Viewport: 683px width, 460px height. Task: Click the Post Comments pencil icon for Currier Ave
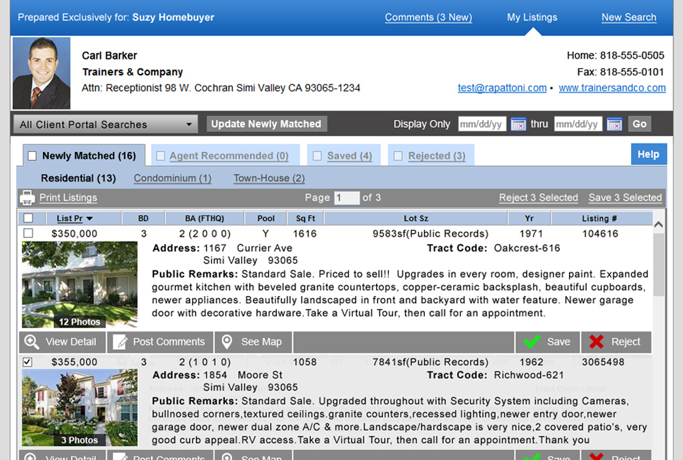point(120,342)
